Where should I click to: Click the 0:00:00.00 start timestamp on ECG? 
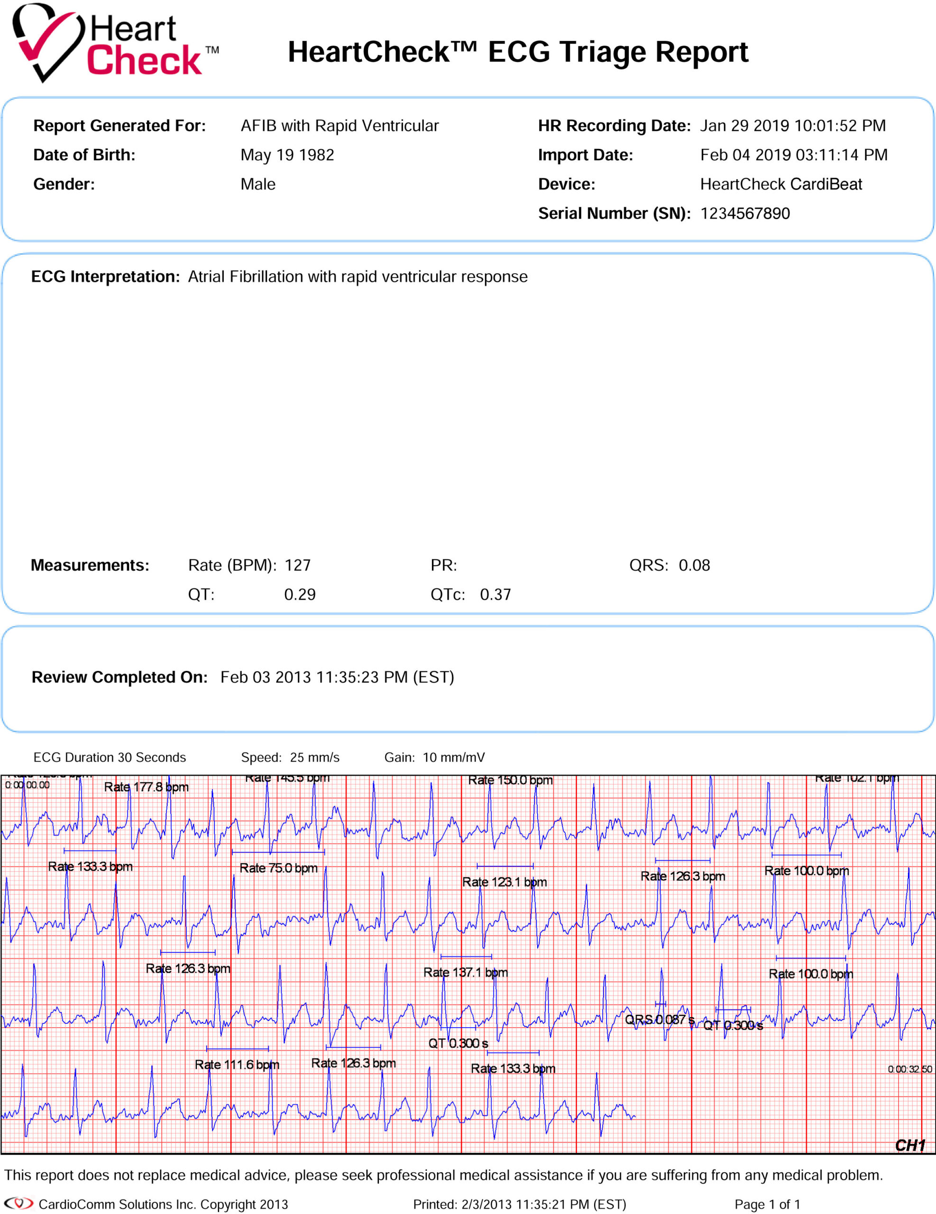click(27, 785)
